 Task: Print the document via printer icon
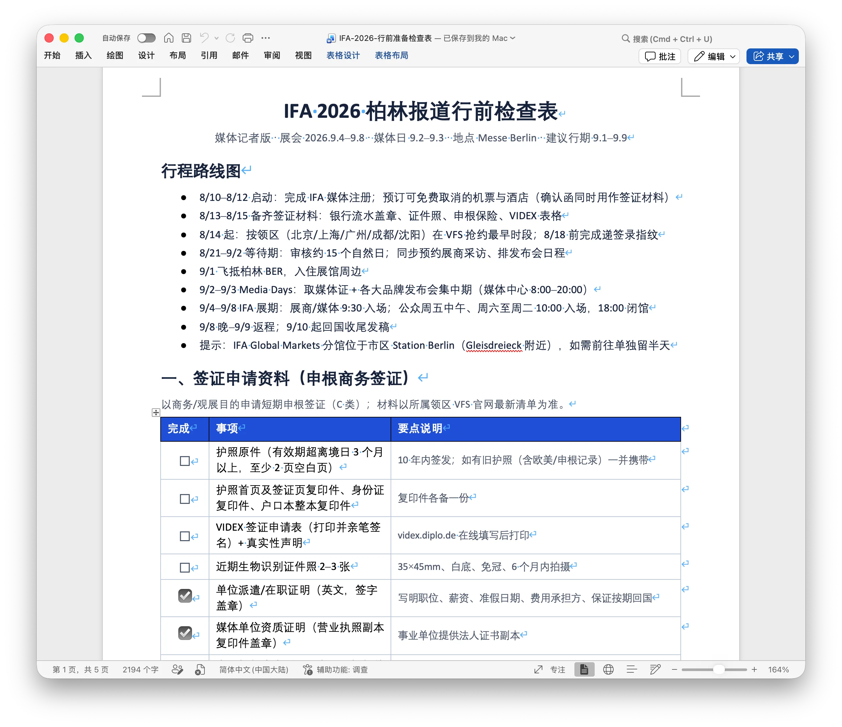pos(248,38)
